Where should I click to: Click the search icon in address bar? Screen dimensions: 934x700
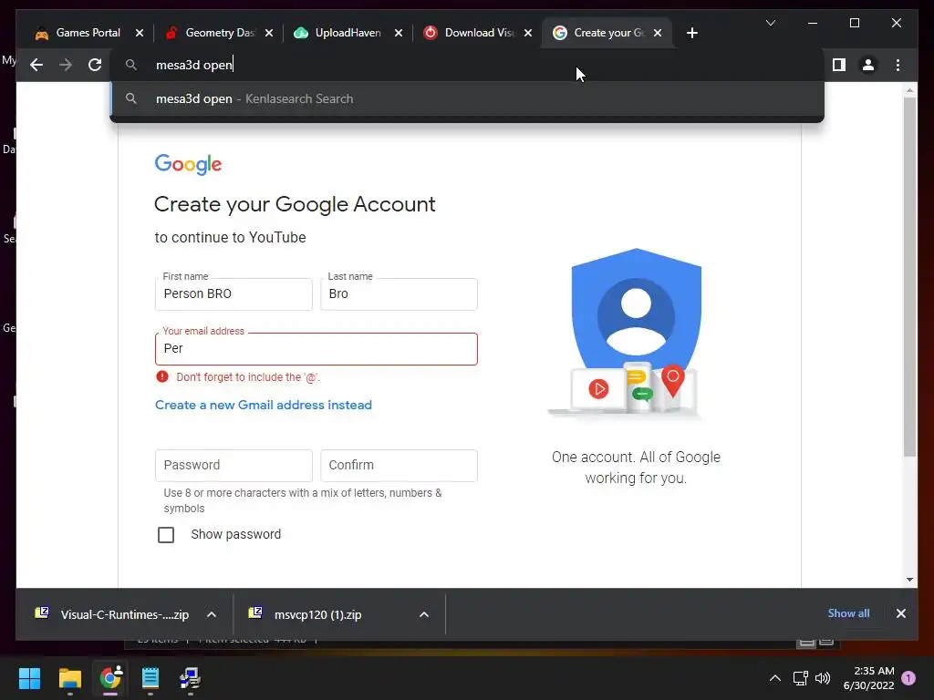pos(131,65)
